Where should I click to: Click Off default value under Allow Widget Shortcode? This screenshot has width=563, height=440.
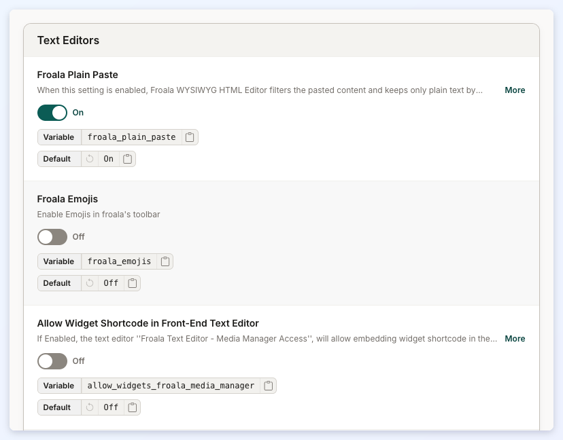[111, 407]
